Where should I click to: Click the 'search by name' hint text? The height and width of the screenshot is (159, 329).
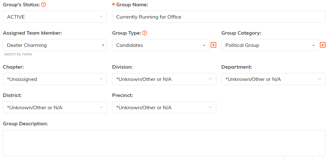pos(18,54)
